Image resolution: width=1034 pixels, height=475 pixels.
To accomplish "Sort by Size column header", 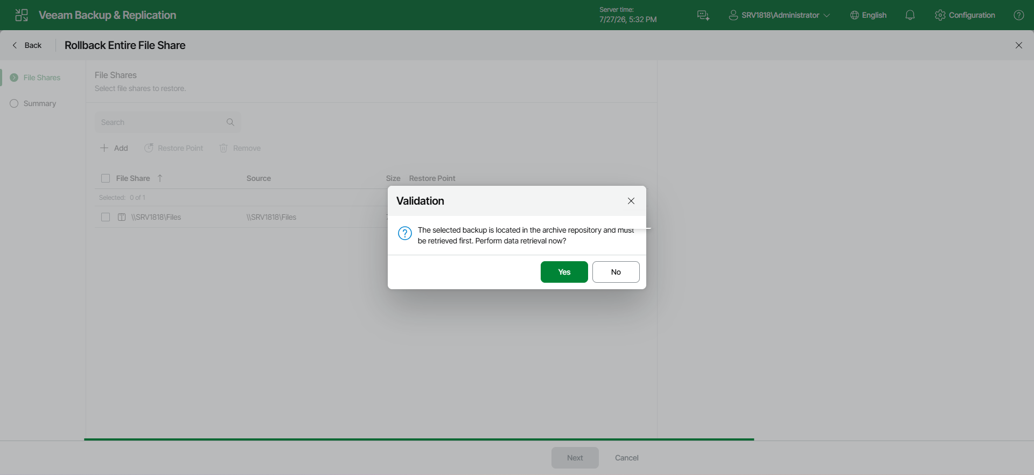I will 393,178.
